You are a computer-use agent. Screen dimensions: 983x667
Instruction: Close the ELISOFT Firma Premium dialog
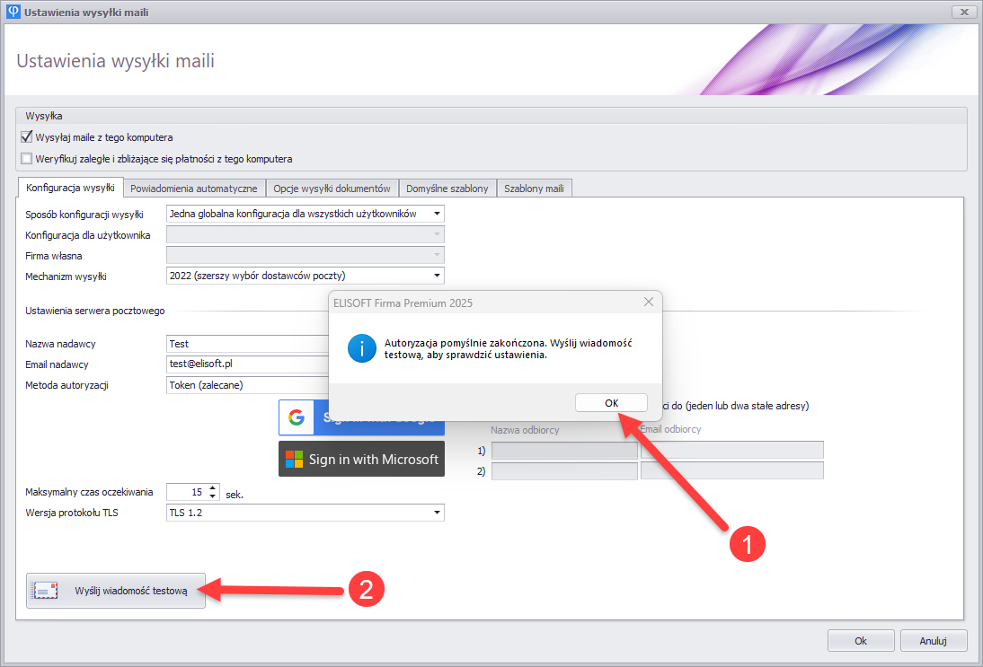coord(648,303)
